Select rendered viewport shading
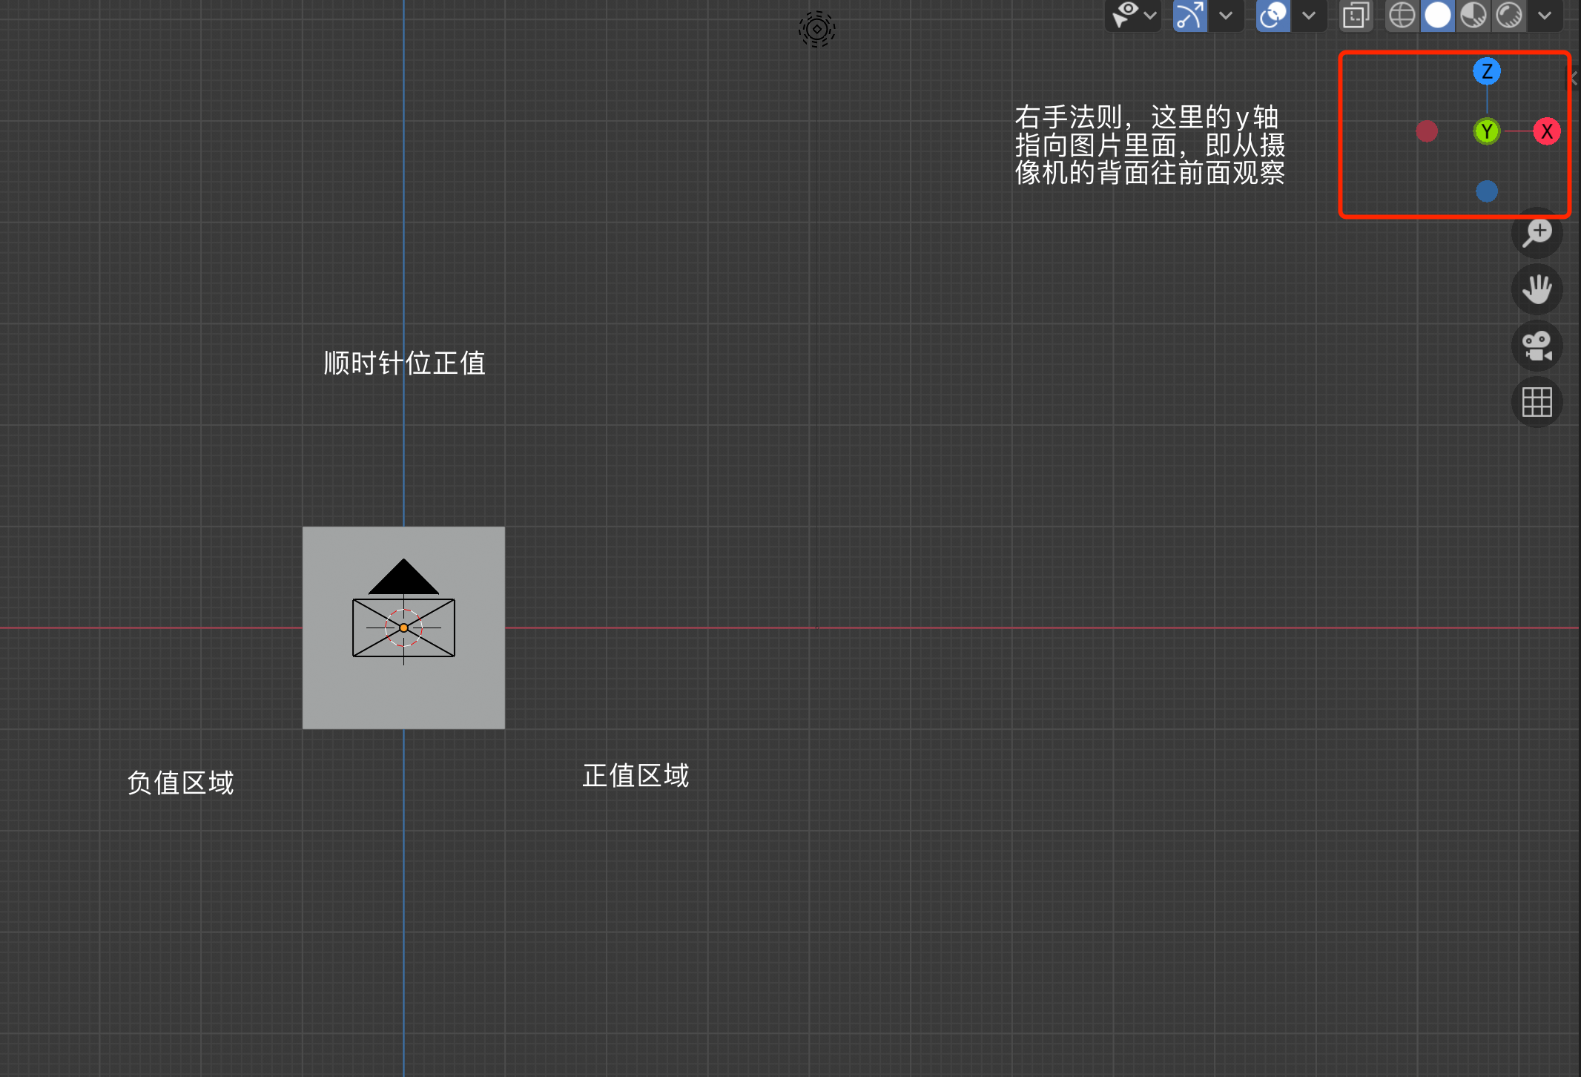The width and height of the screenshot is (1581, 1077). click(1509, 15)
